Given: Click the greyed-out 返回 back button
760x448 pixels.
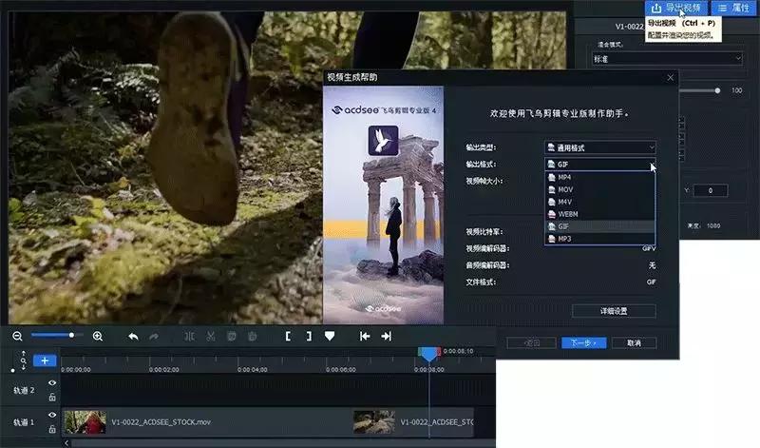Looking at the screenshot, I should click(531, 343).
